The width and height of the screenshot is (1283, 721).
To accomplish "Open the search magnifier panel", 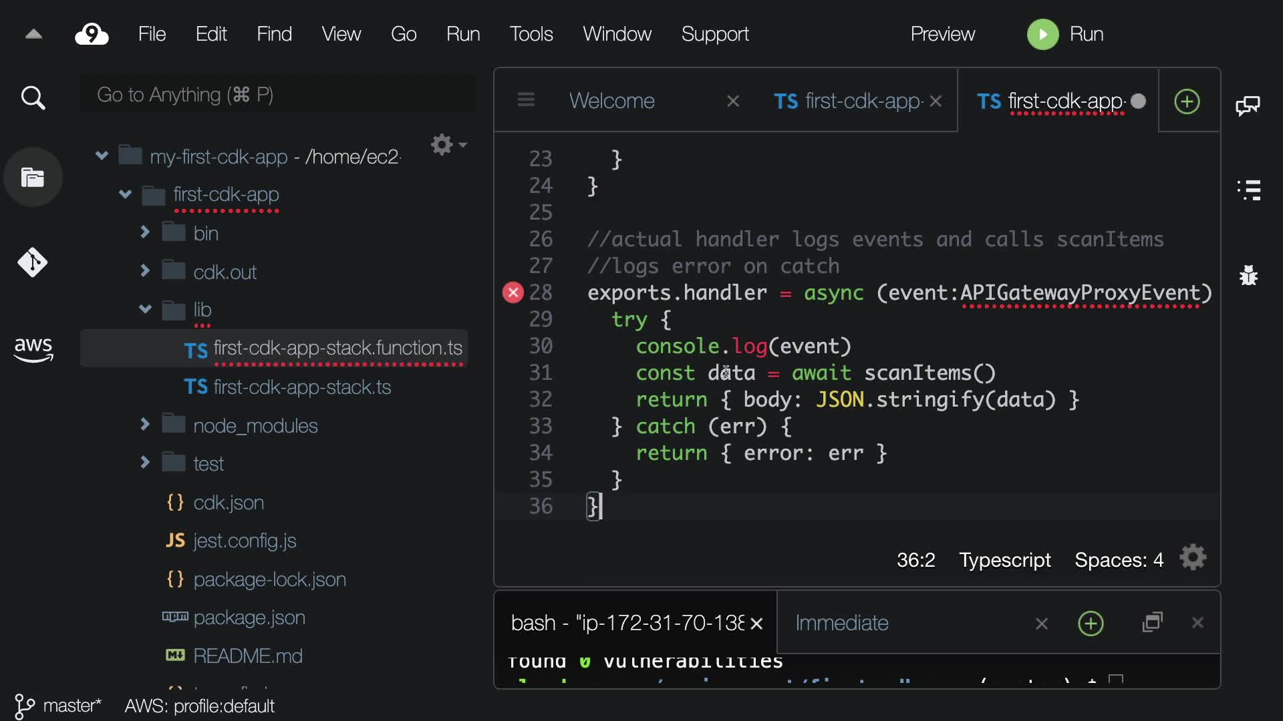I will tap(33, 99).
